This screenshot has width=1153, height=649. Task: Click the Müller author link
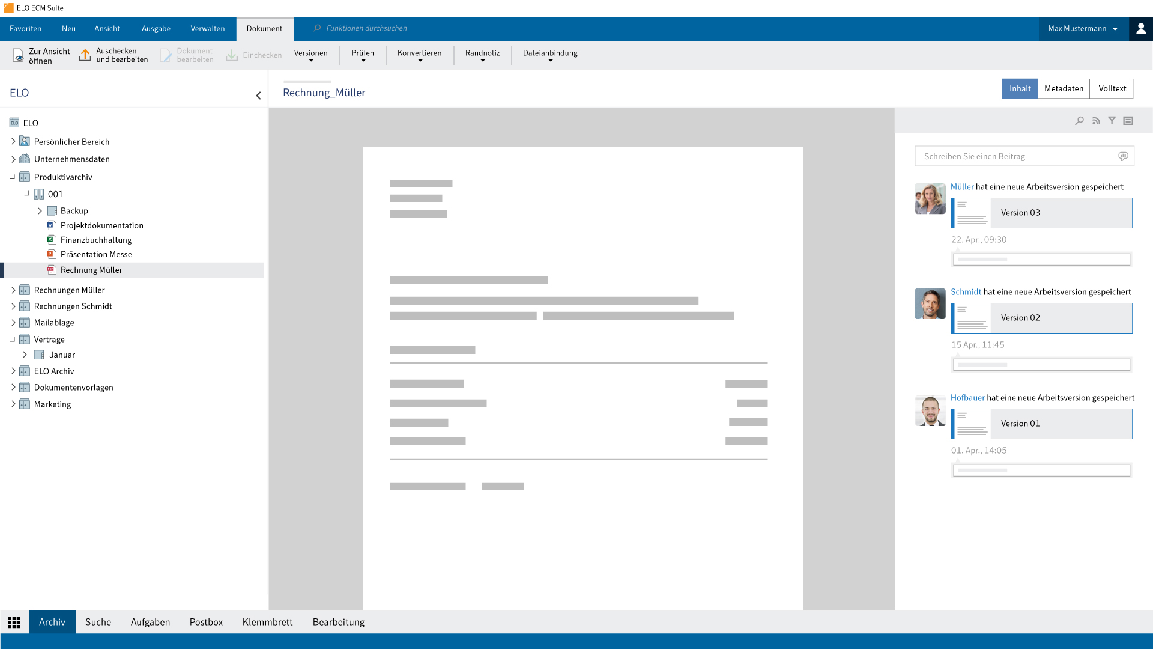pos(962,187)
